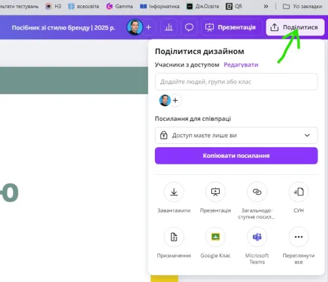The width and height of the screenshot is (328, 282).
Task: Open the НЗ bookmark
Action: [53, 7]
